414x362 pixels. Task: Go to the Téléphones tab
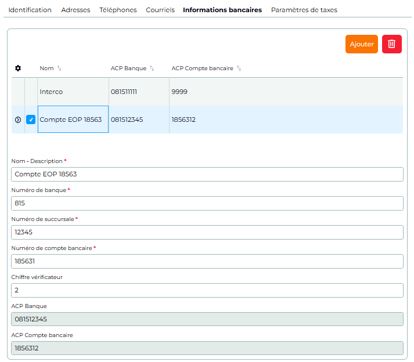pos(118,10)
